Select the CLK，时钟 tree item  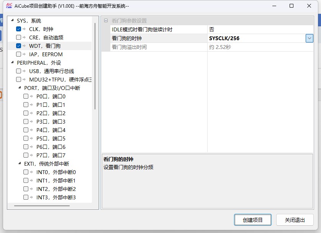41,29
